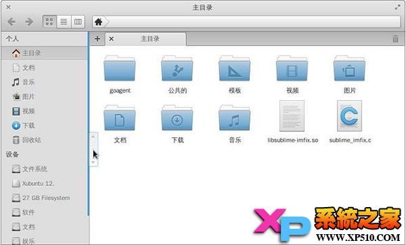The height and width of the screenshot is (245, 406).
Task: Click the 个人 section header
Action: pyautogui.click(x=12, y=39)
